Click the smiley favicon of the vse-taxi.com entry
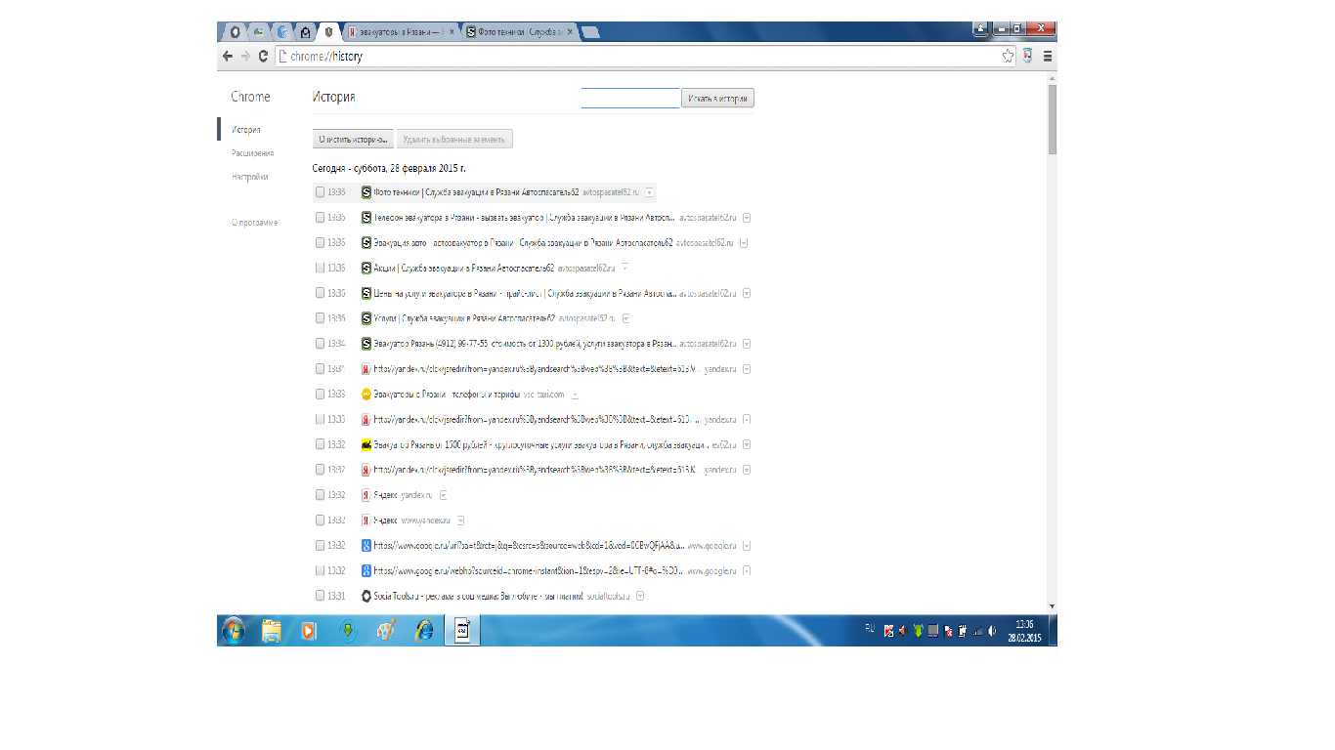The height and width of the screenshot is (750, 1335). [x=366, y=395]
